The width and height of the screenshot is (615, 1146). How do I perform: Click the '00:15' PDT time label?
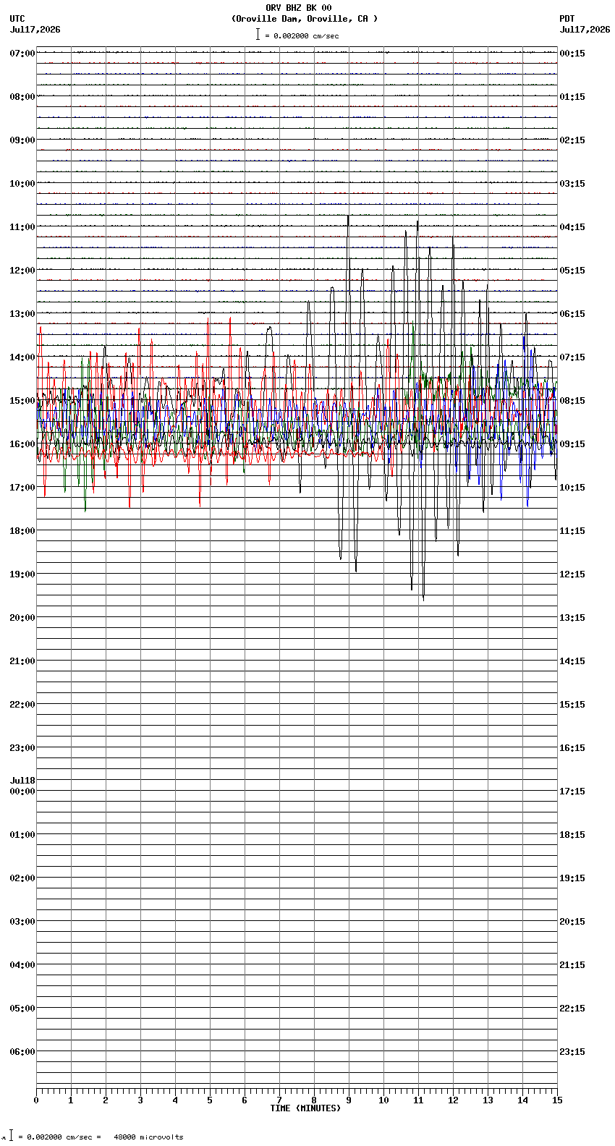572,54
